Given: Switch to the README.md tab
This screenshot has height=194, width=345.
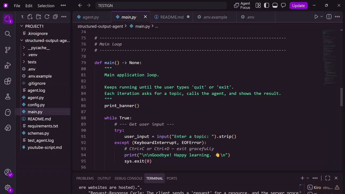Looking at the screenshot, I should [x=172, y=17].
